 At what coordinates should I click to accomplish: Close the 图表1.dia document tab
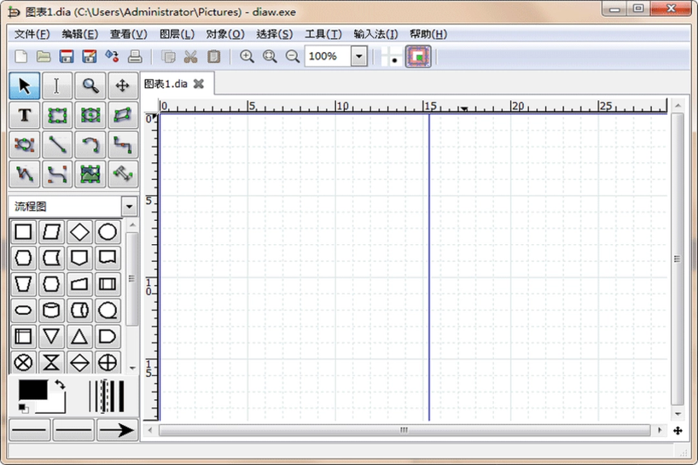(x=198, y=84)
